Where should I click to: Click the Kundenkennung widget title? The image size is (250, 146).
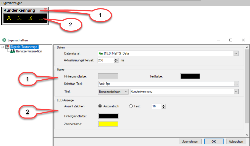[19, 10]
